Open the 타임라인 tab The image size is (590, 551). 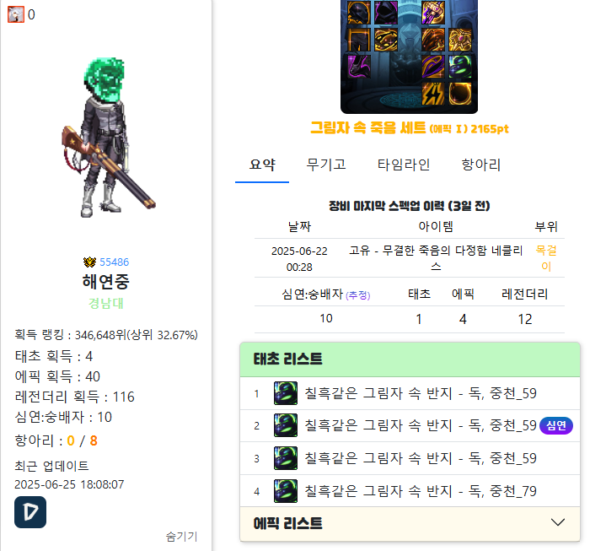404,165
